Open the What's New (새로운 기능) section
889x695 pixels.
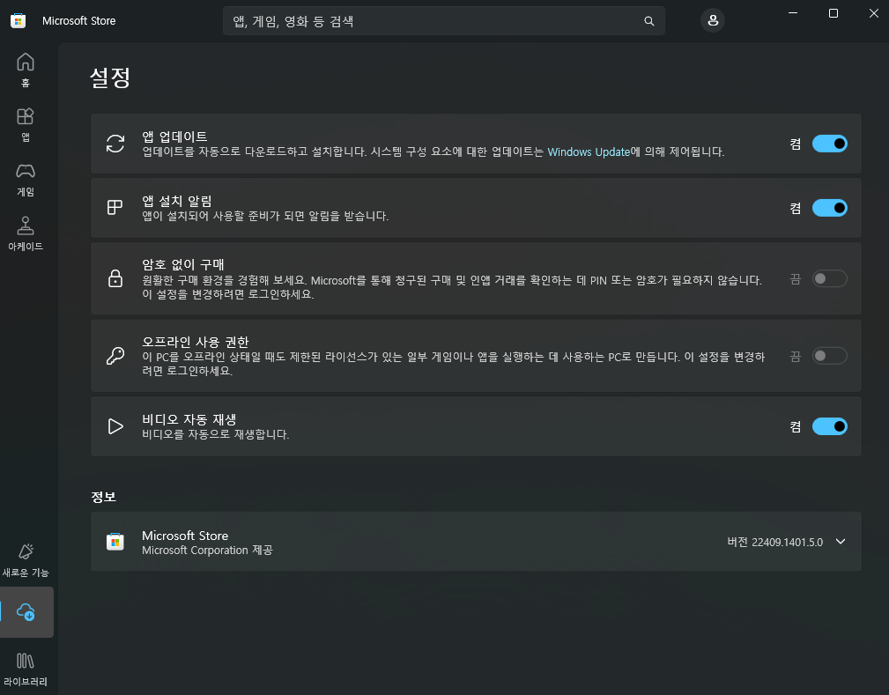[x=26, y=560]
